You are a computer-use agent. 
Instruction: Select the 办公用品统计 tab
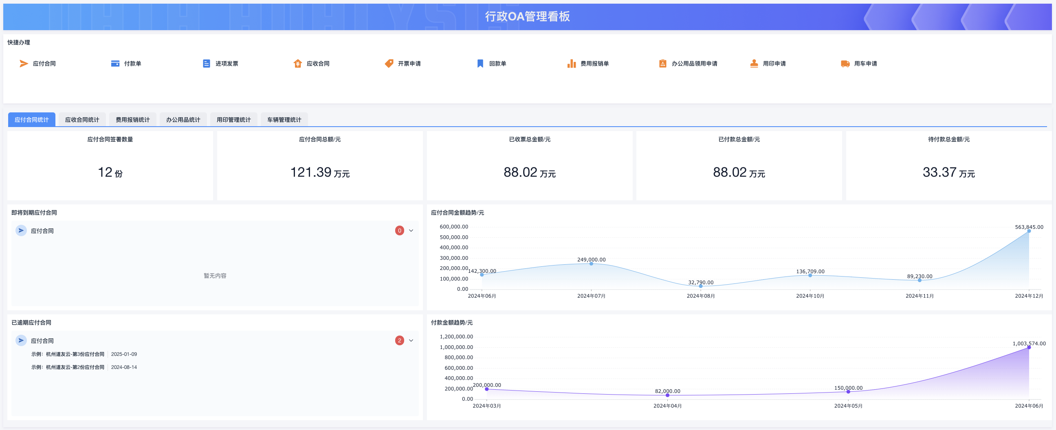[183, 120]
